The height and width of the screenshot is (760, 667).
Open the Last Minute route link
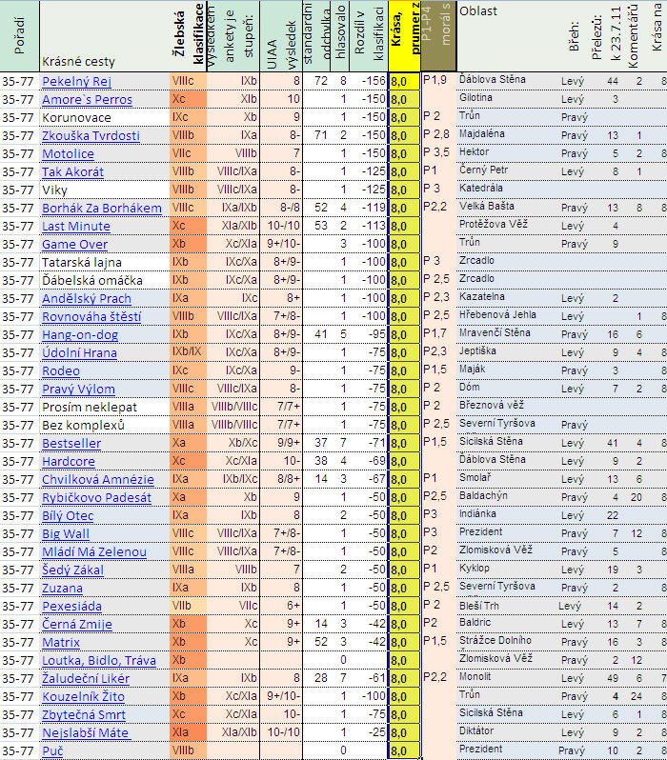(x=77, y=227)
